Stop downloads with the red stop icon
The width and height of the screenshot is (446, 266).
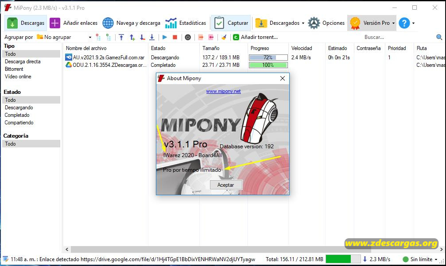(175, 37)
